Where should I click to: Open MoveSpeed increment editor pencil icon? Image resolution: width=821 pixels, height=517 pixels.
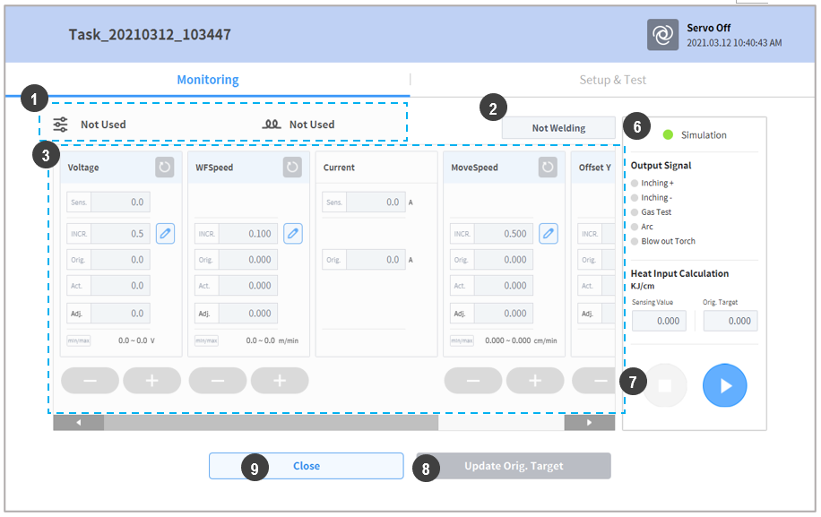pyautogui.click(x=549, y=234)
